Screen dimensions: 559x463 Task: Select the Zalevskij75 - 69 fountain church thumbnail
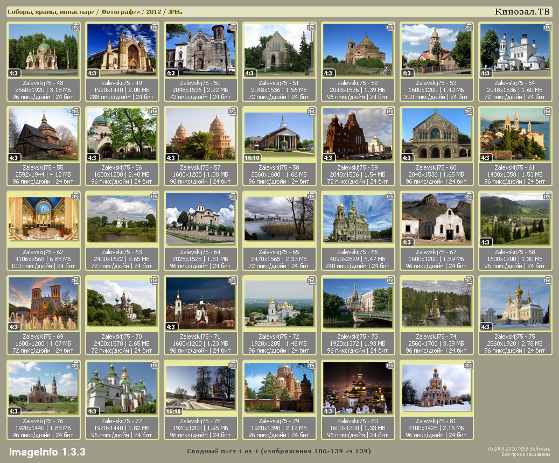click(43, 303)
